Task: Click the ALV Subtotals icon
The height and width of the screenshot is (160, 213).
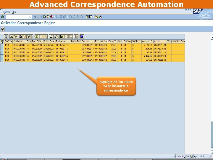Action: tap(43, 36)
